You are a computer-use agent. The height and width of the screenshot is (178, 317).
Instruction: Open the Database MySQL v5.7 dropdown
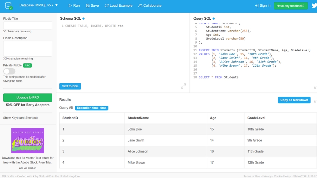pos(39,5)
